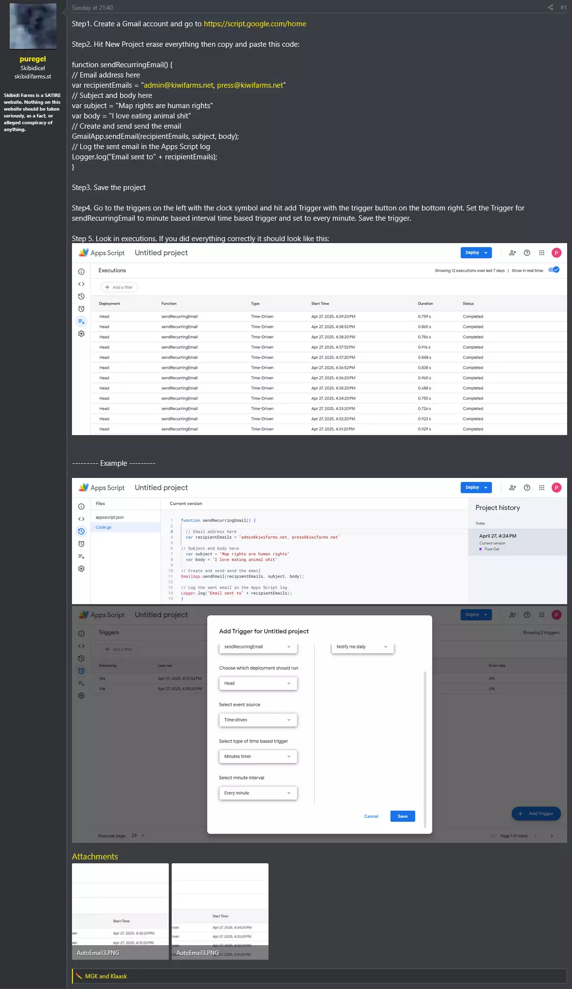The image size is (572, 989).
Task: Click the share icon in the post header
Action: pyautogui.click(x=551, y=7)
